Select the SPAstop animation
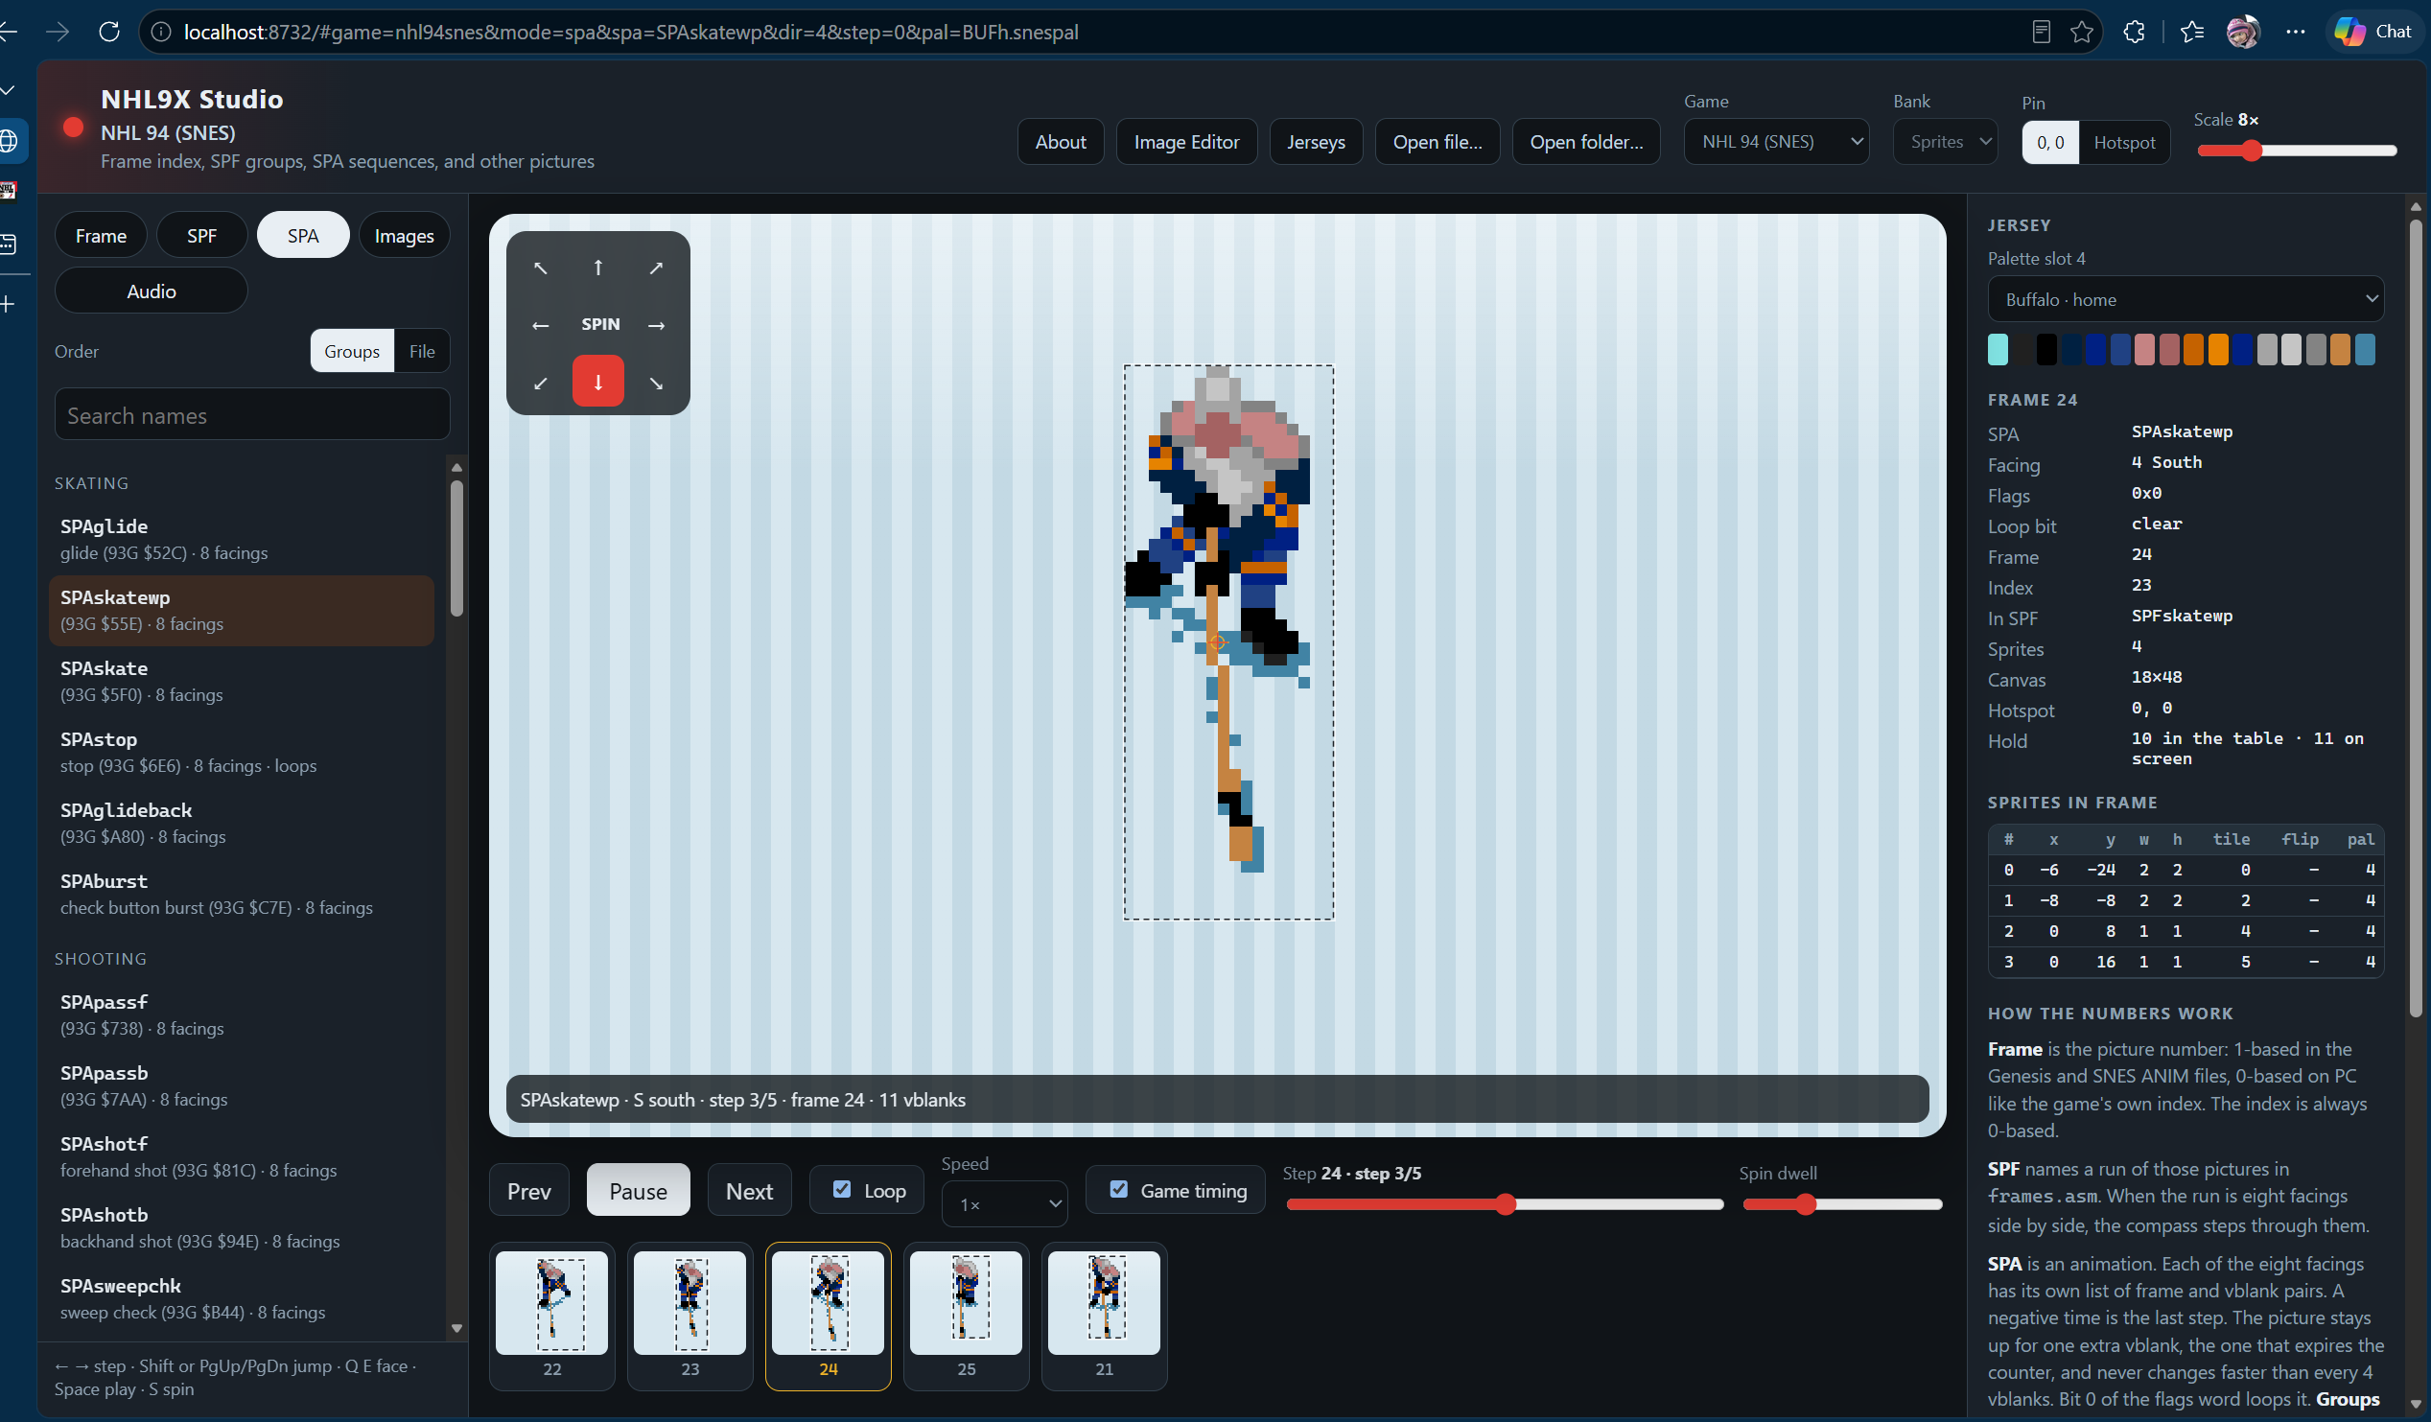Screen dimensions: 2431x1422 (241, 752)
